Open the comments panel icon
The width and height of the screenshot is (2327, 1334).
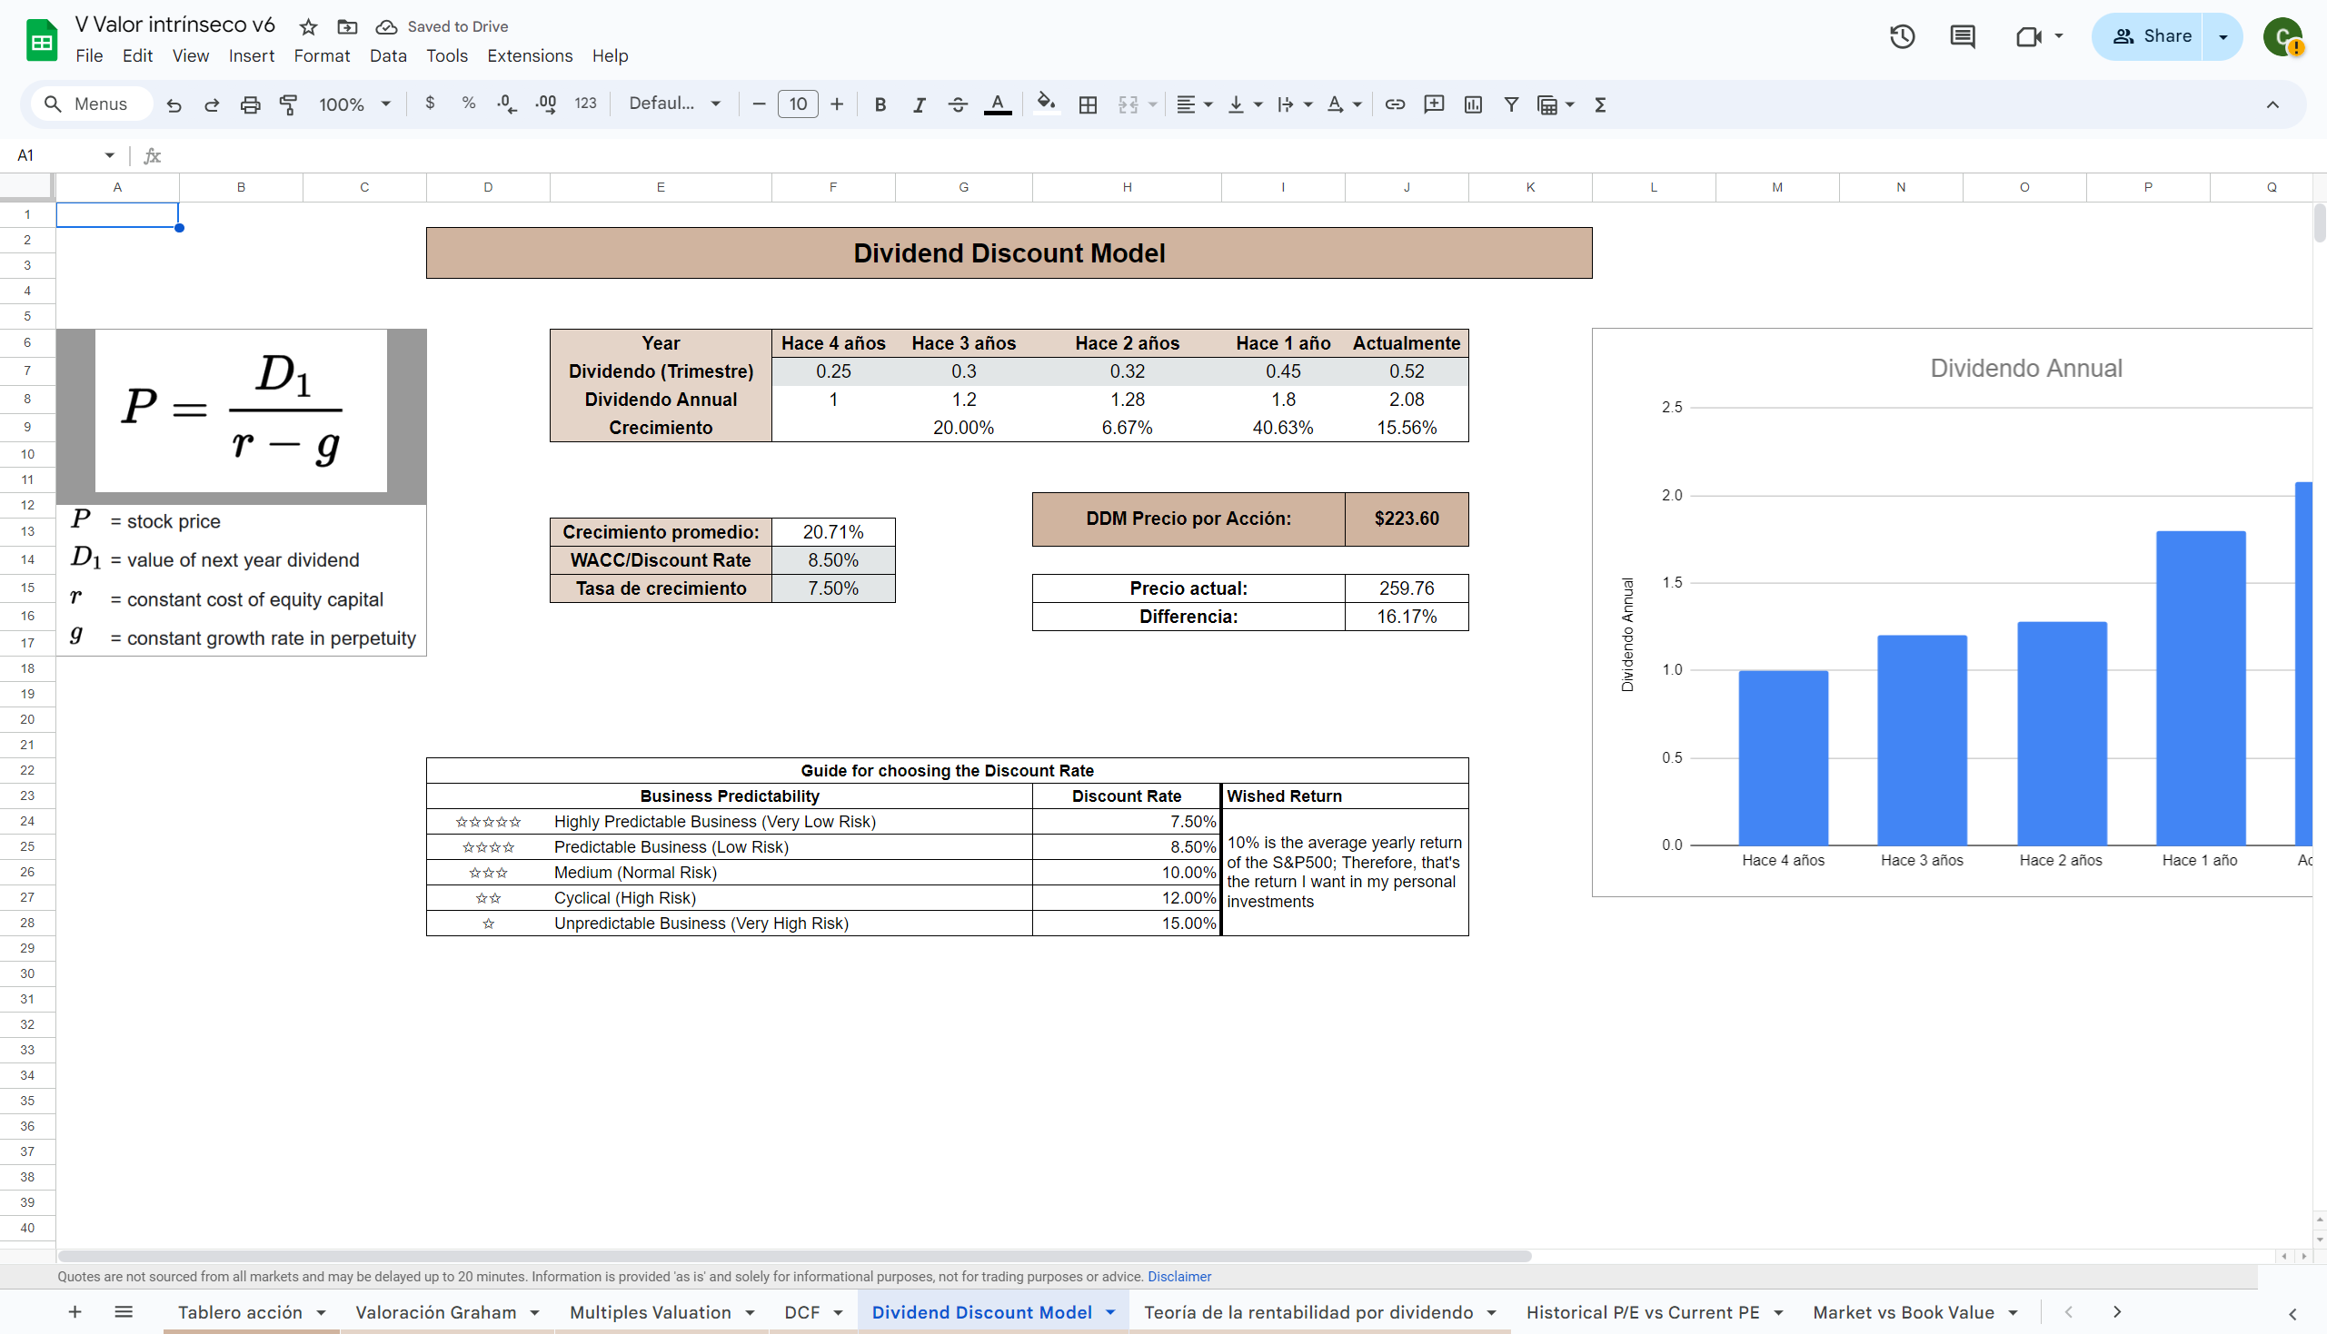pos(1962,36)
